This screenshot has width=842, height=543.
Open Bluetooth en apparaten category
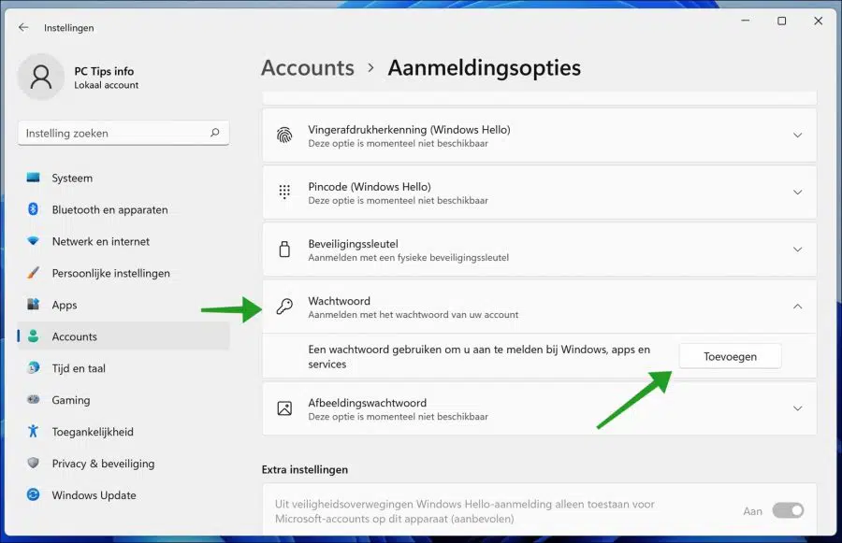click(x=123, y=209)
